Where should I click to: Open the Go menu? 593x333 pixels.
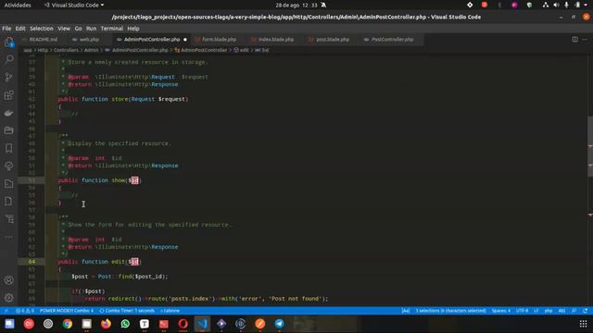click(78, 29)
